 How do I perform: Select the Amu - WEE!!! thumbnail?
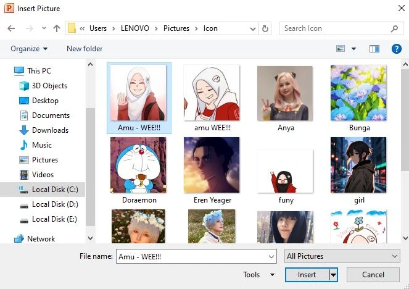(139, 98)
